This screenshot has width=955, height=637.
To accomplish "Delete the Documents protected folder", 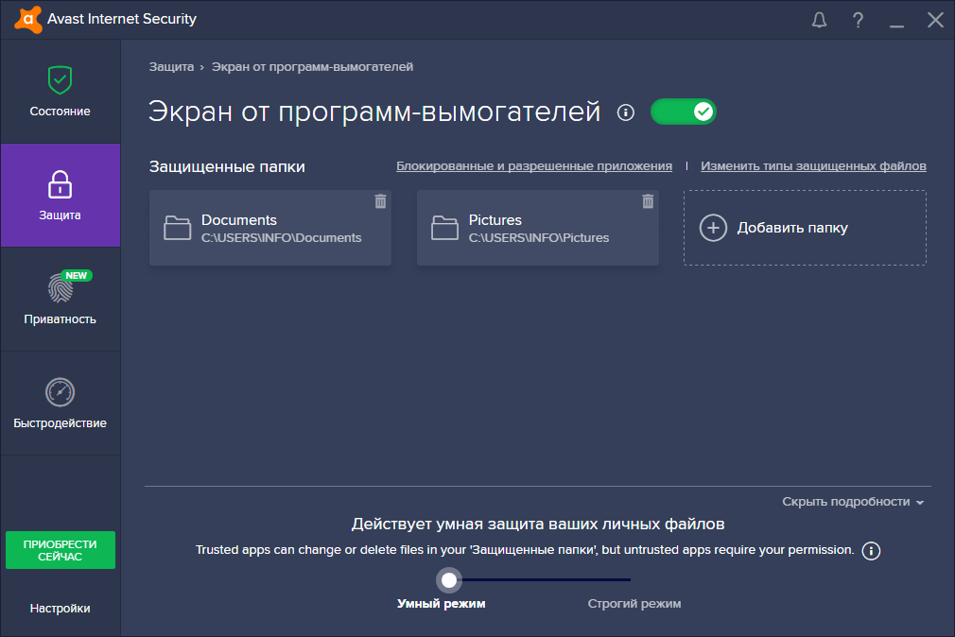I will click(381, 201).
